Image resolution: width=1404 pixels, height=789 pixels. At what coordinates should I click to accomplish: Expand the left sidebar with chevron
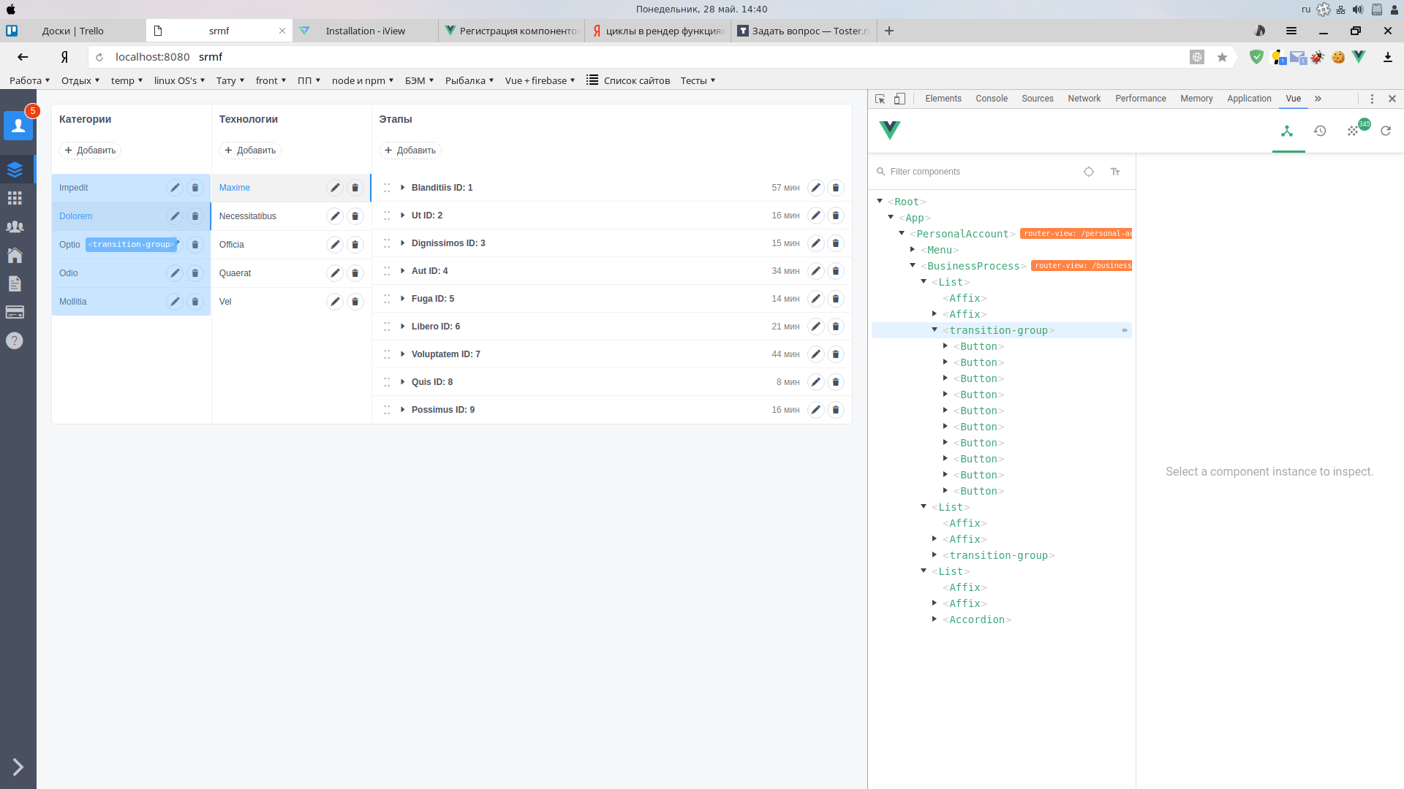point(18,766)
